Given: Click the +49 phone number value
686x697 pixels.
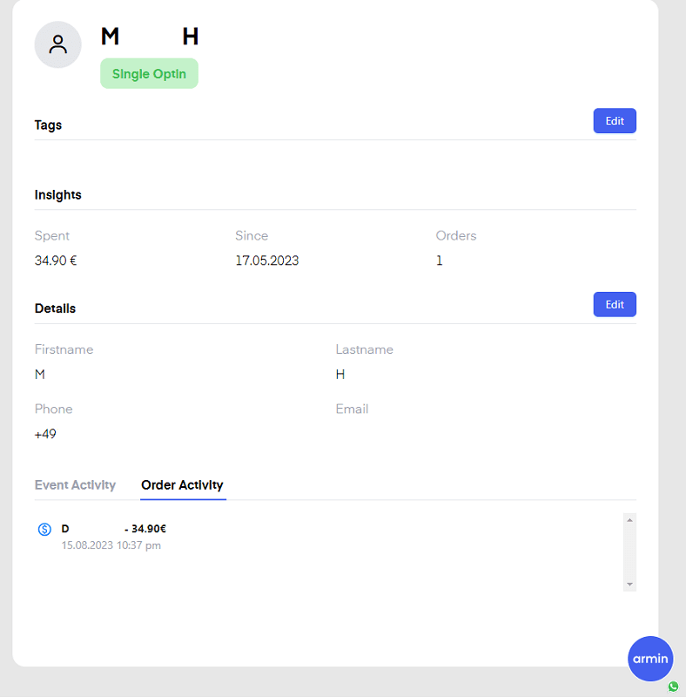Looking at the screenshot, I should click(x=45, y=434).
